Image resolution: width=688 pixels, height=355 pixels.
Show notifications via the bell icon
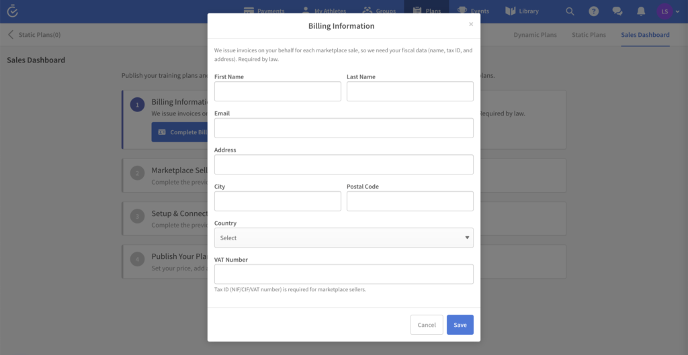point(641,11)
